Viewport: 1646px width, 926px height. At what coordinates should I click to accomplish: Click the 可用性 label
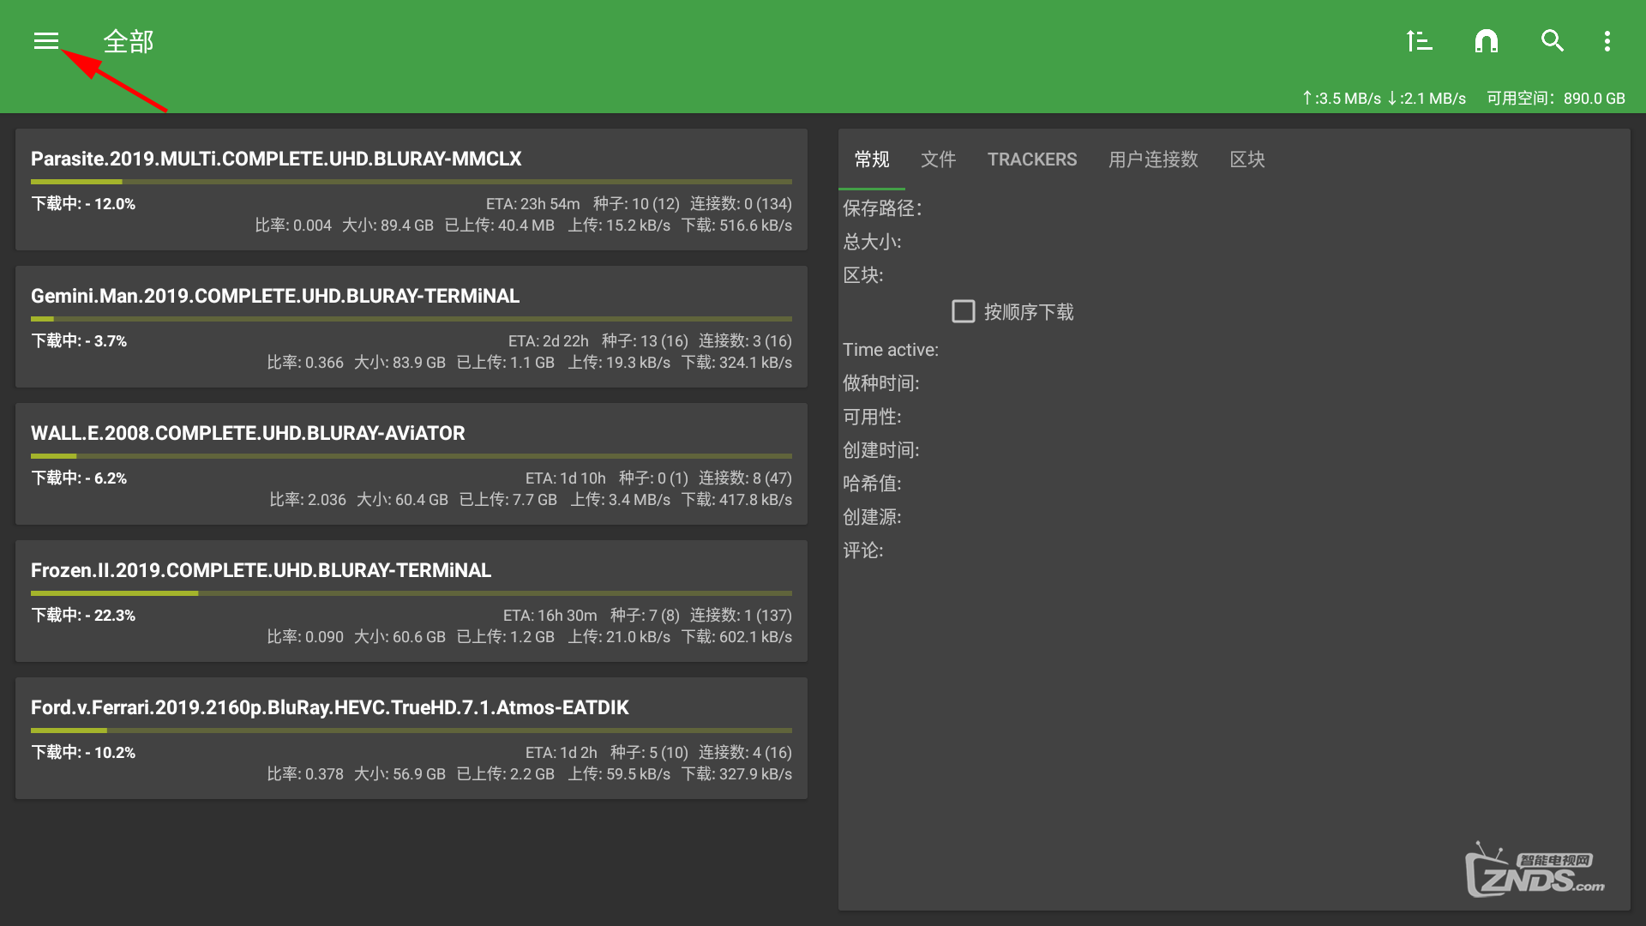(872, 417)
